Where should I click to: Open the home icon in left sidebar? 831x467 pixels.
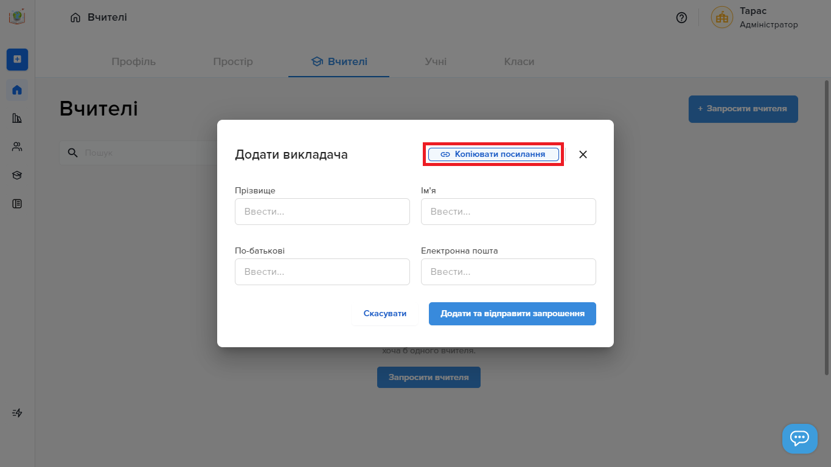(x=17, y=90)
